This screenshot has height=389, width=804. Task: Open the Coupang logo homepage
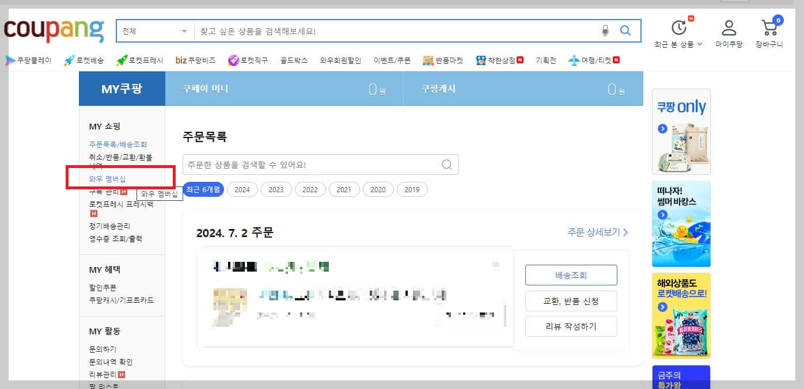(x=54, y=30)
